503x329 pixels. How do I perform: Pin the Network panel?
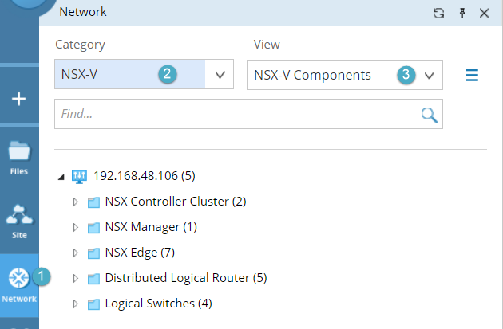[x=461, y=13]
